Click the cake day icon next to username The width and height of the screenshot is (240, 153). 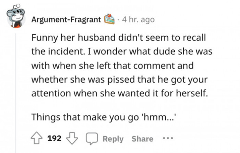click(x=109, y=20)
